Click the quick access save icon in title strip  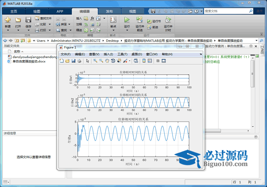pos(153,11)
